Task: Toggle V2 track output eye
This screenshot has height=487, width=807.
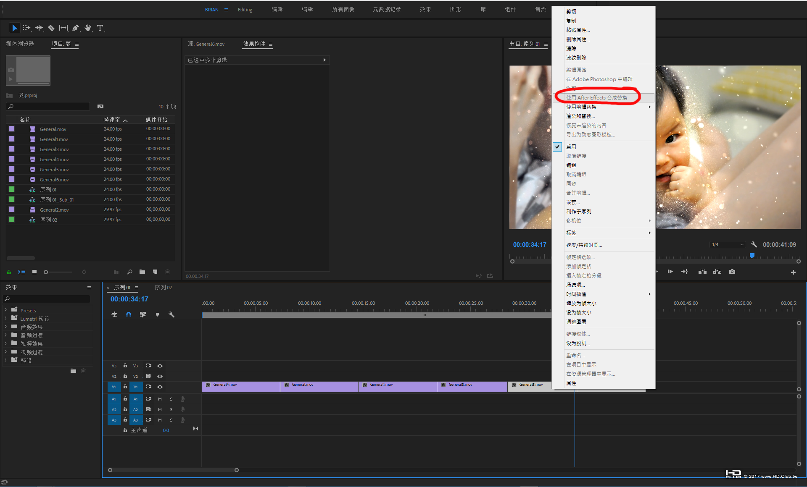Action: pos(160,376)
